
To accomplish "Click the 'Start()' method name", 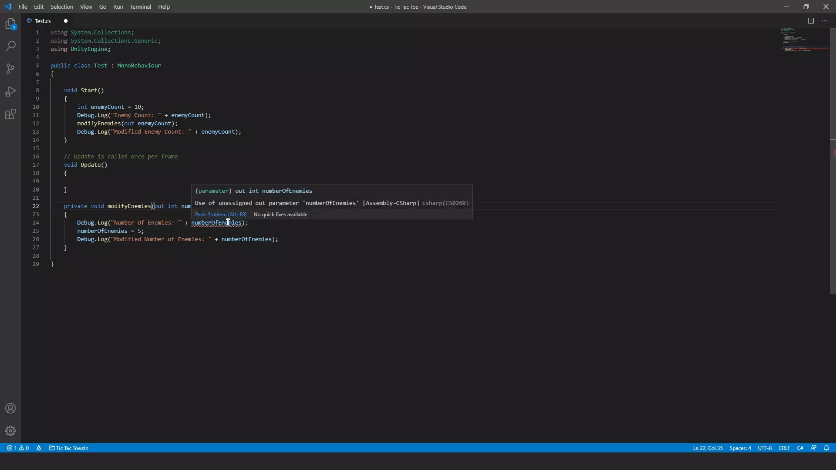I will click(92, 91).
